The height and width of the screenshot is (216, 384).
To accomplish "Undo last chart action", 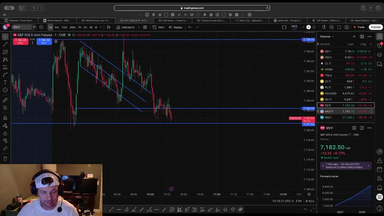I will [x=190, y=27].
